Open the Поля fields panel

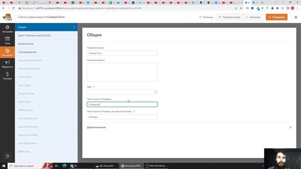coord(8,40)
